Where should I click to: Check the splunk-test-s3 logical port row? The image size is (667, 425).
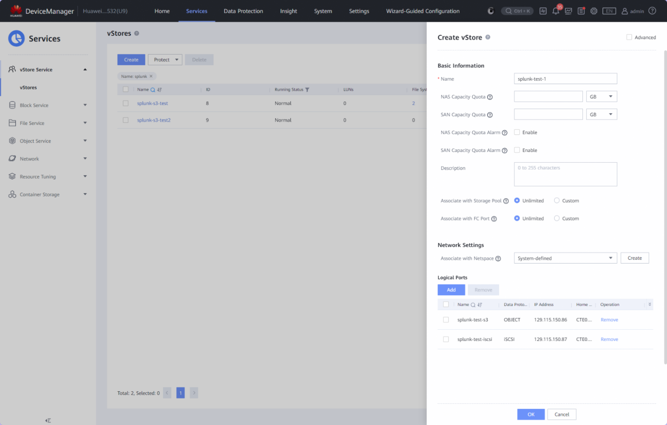tap(446, 320)
